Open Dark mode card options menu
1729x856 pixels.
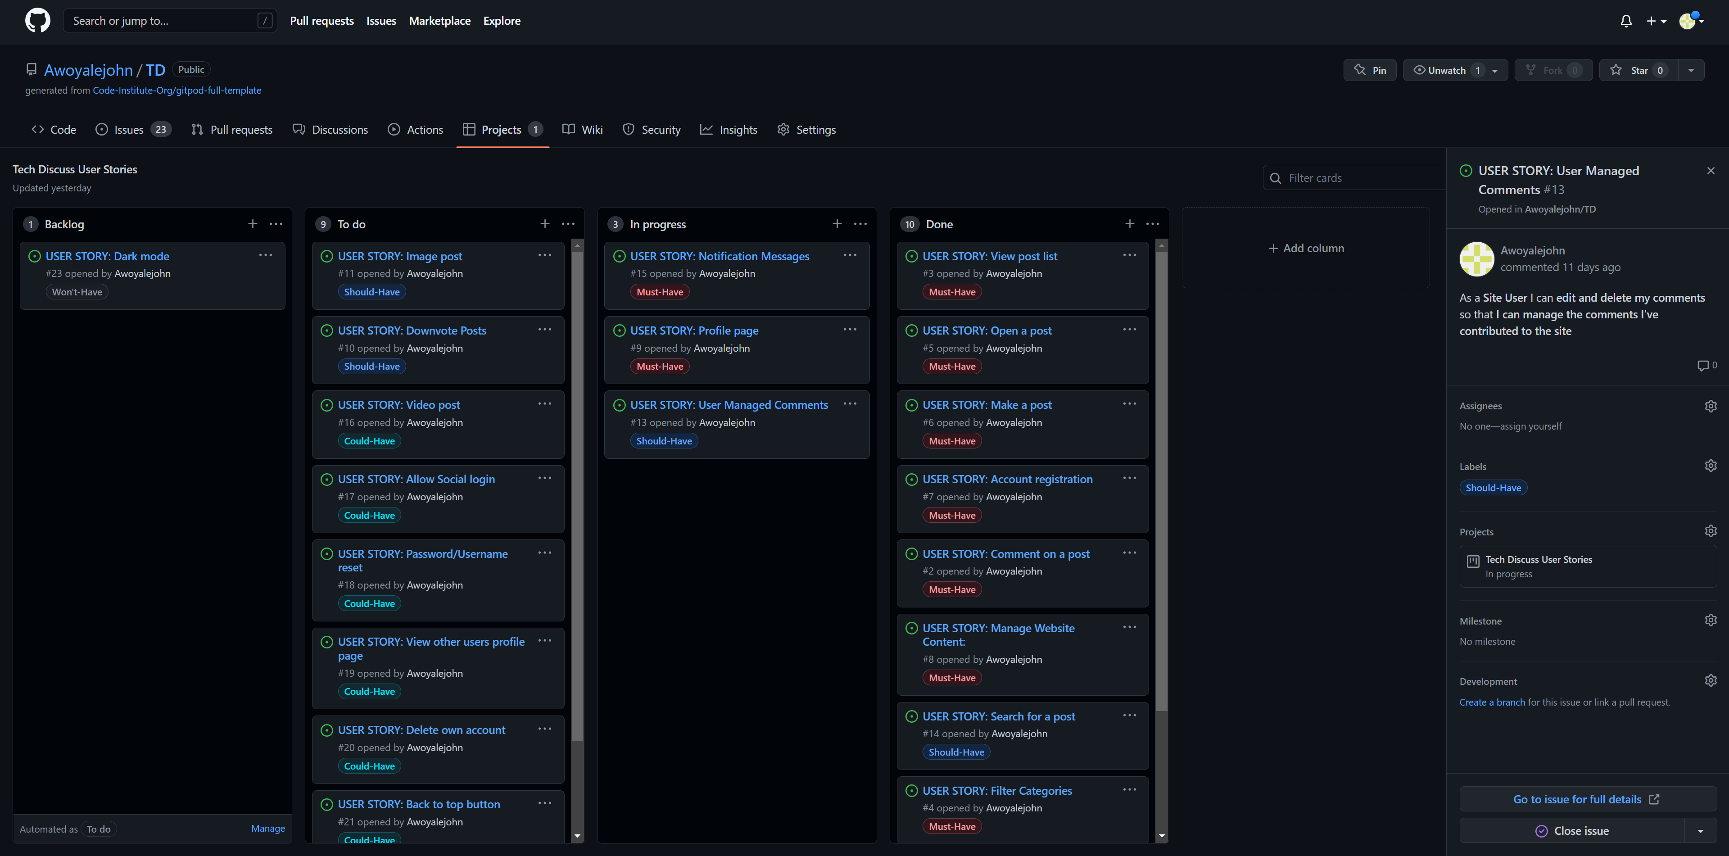tap(266, 255)
